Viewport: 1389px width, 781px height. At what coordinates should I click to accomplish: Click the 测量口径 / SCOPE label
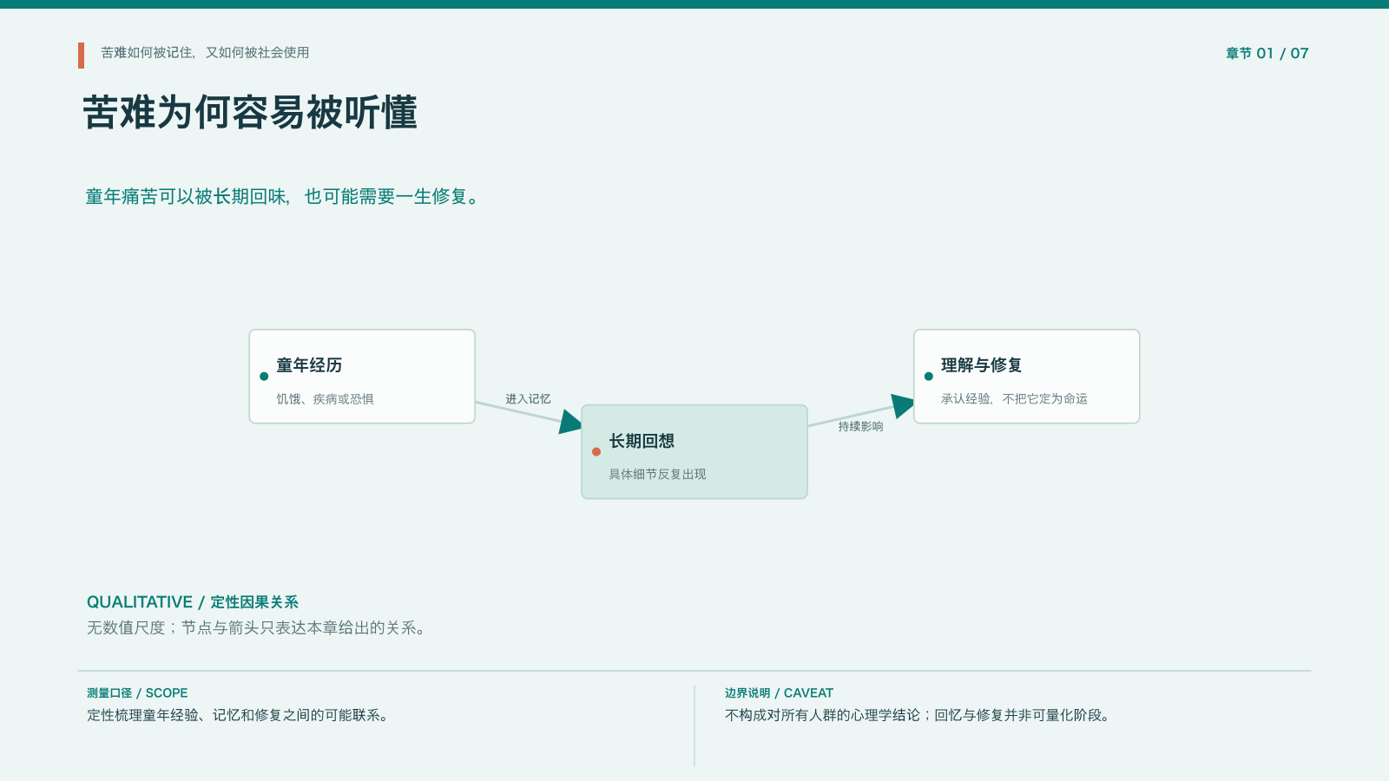coord(137,693)
